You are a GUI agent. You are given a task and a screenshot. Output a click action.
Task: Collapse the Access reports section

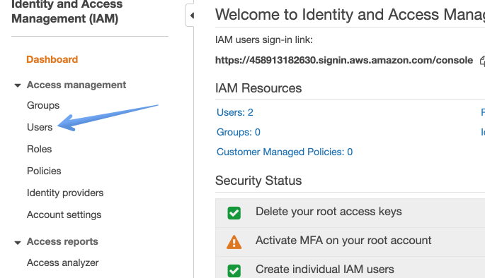pyautogui.click(x=18, y=243)
